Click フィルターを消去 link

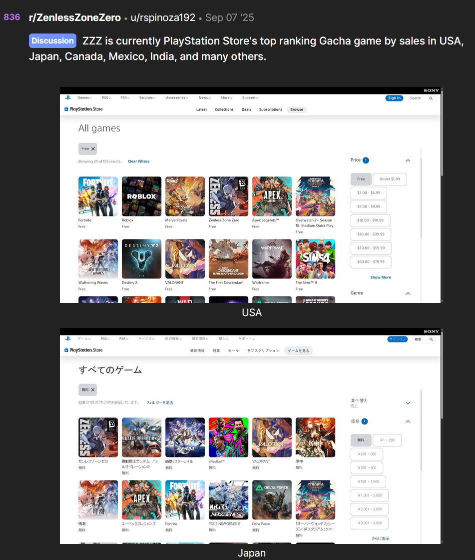159,402
